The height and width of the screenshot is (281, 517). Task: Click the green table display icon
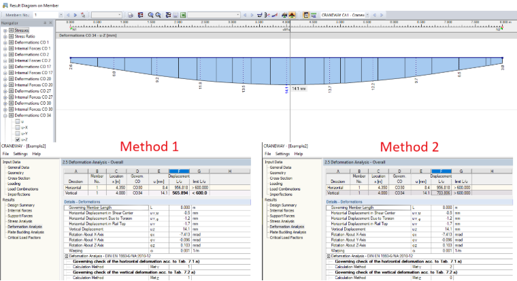pos(314,15)
